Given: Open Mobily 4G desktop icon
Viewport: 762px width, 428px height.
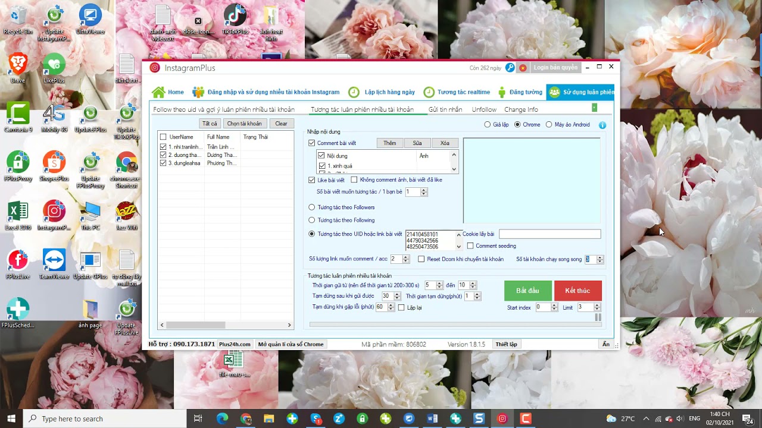Looking at the screenshot, I should pyautogui.click(x=54, y=117).
